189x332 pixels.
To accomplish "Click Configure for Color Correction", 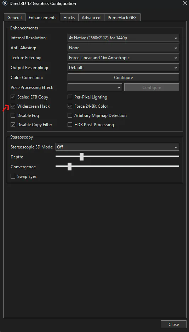I will tap(123, 78).
